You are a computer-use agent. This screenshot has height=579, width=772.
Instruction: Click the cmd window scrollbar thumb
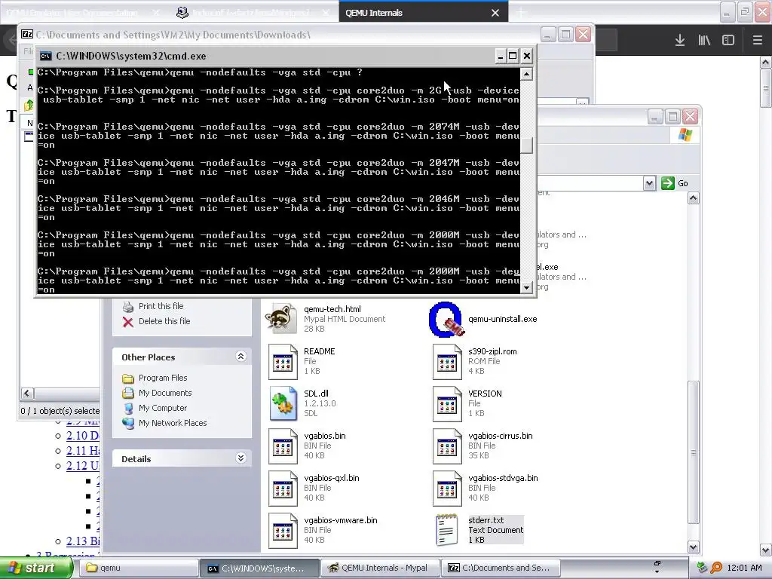(x=526, y=146)
